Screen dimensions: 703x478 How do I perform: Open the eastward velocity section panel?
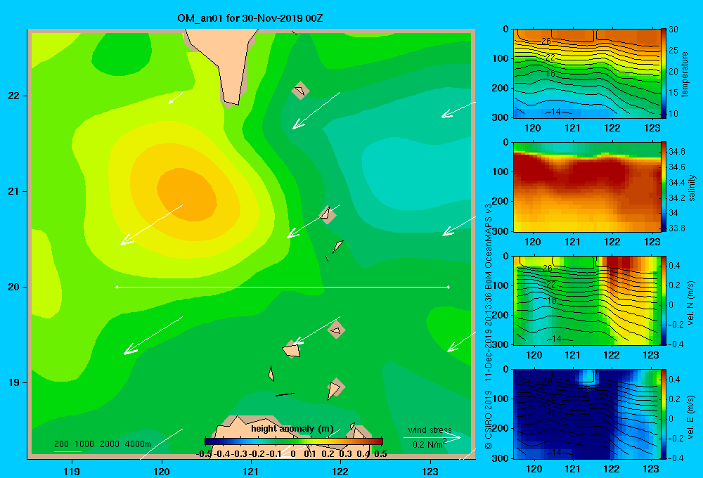tap(586, 414)
